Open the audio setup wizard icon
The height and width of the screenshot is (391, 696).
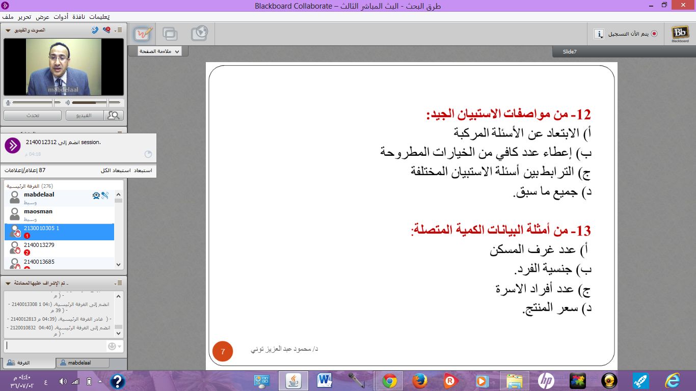point(106,30)
